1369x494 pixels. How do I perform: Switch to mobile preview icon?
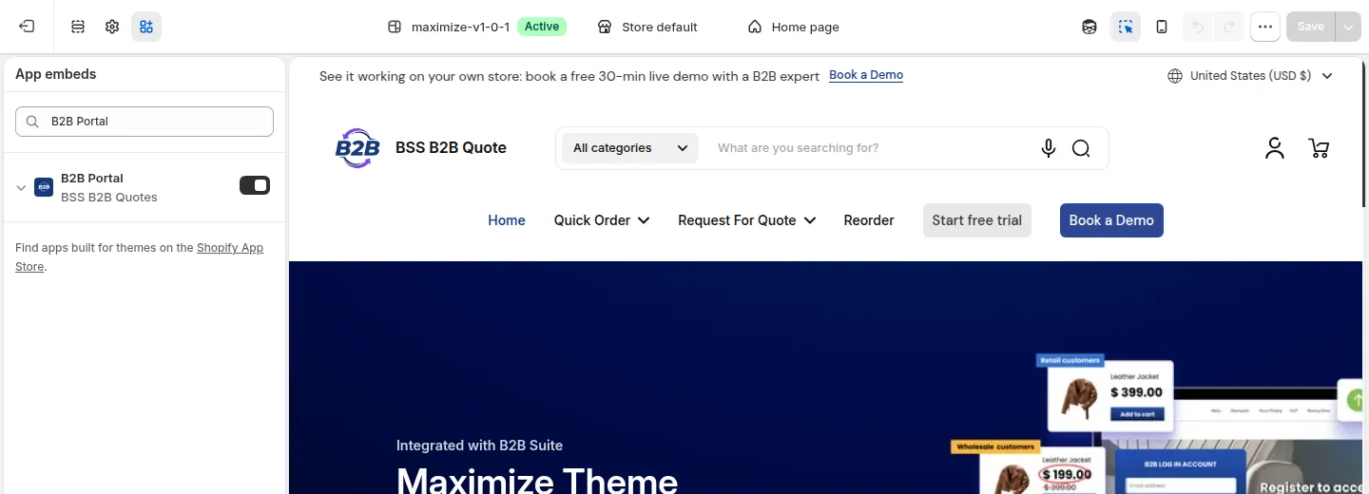pos(1162,27)
